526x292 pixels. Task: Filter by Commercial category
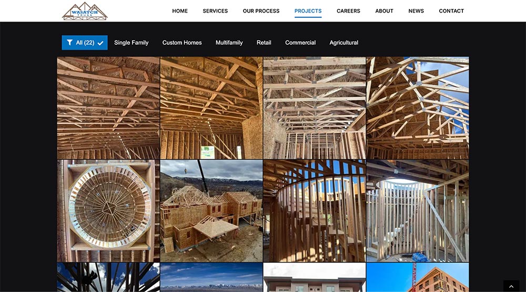click(300, 43)
